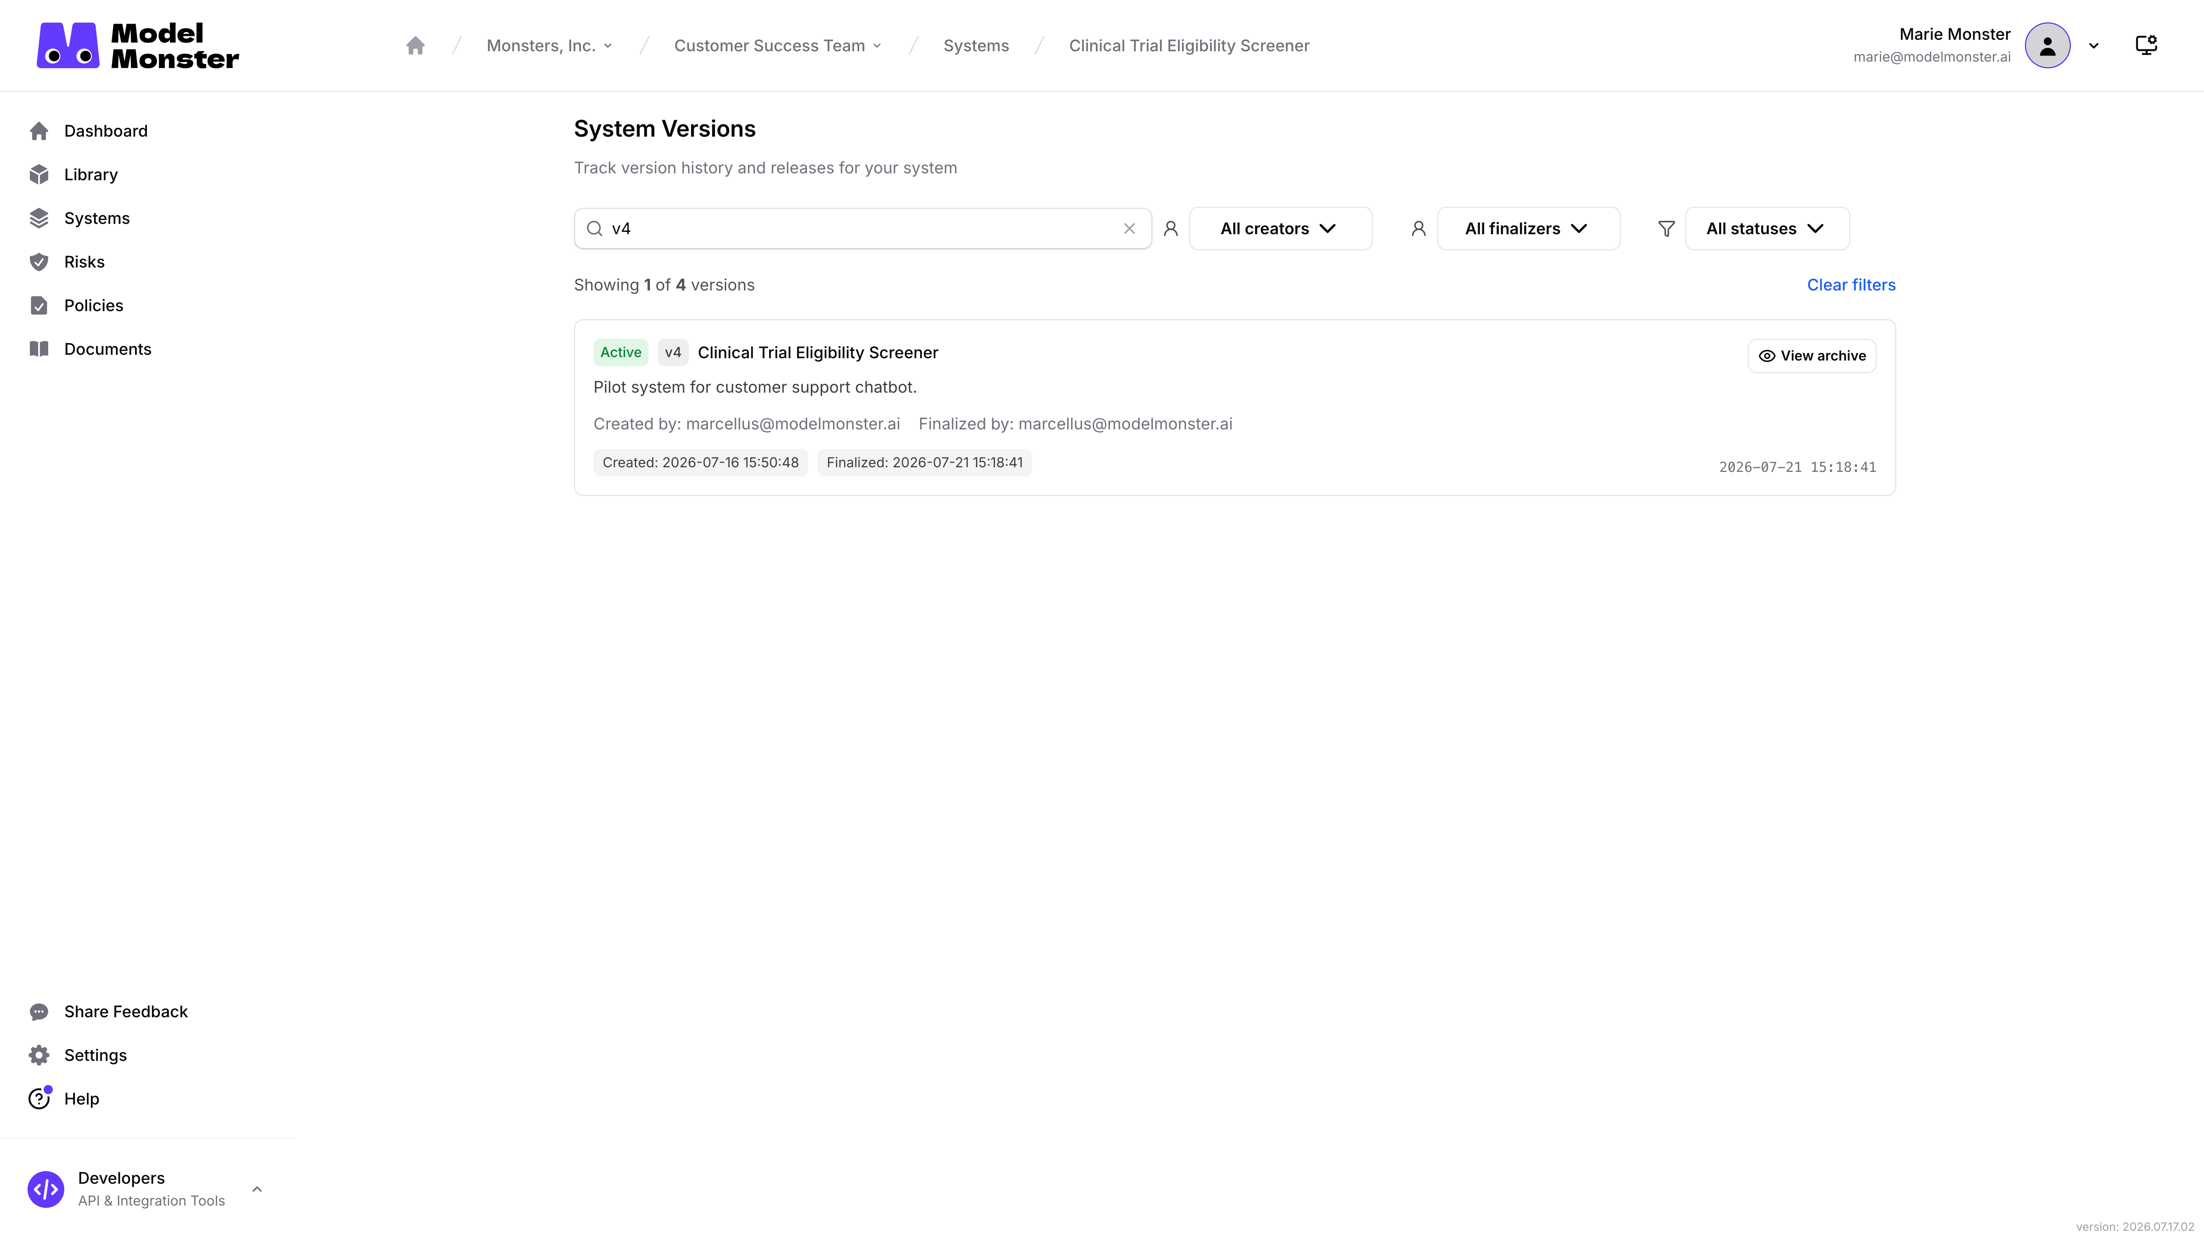Open the All statuses dropdown
The image size is (2204, 1240).
[x=1768, y=228]
